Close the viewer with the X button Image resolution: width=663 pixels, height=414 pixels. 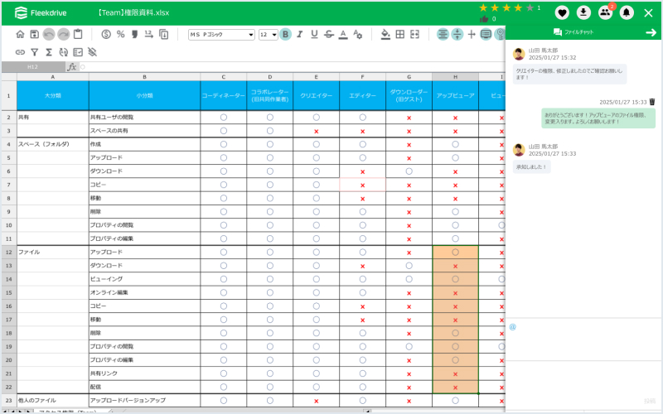[648, 13]
